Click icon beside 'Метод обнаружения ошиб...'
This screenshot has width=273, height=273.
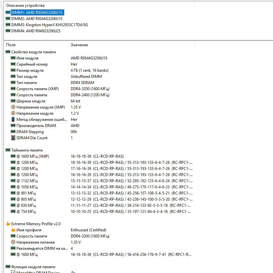[x=13, y=119]
